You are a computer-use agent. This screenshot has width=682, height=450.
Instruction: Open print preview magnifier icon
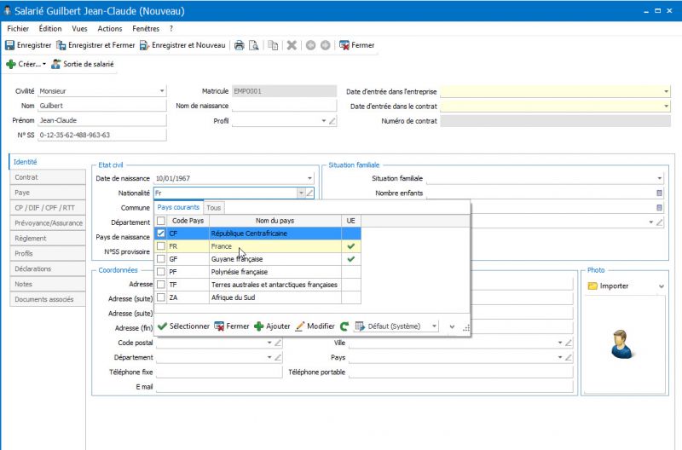pos(253,45)
